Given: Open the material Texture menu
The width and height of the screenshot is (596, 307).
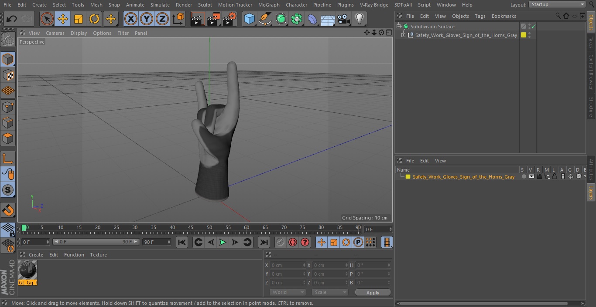Looking at the screenshot, I should coord(98,255).
